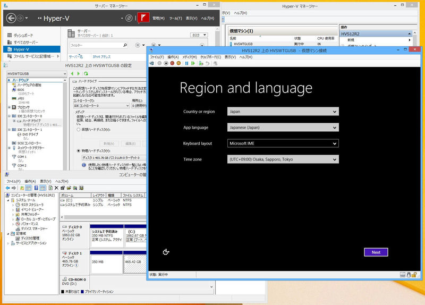Click Refresh sheet icon in Computer Management toolbar
The height and width of the screenshot is (305, 425).
point(50,188)
